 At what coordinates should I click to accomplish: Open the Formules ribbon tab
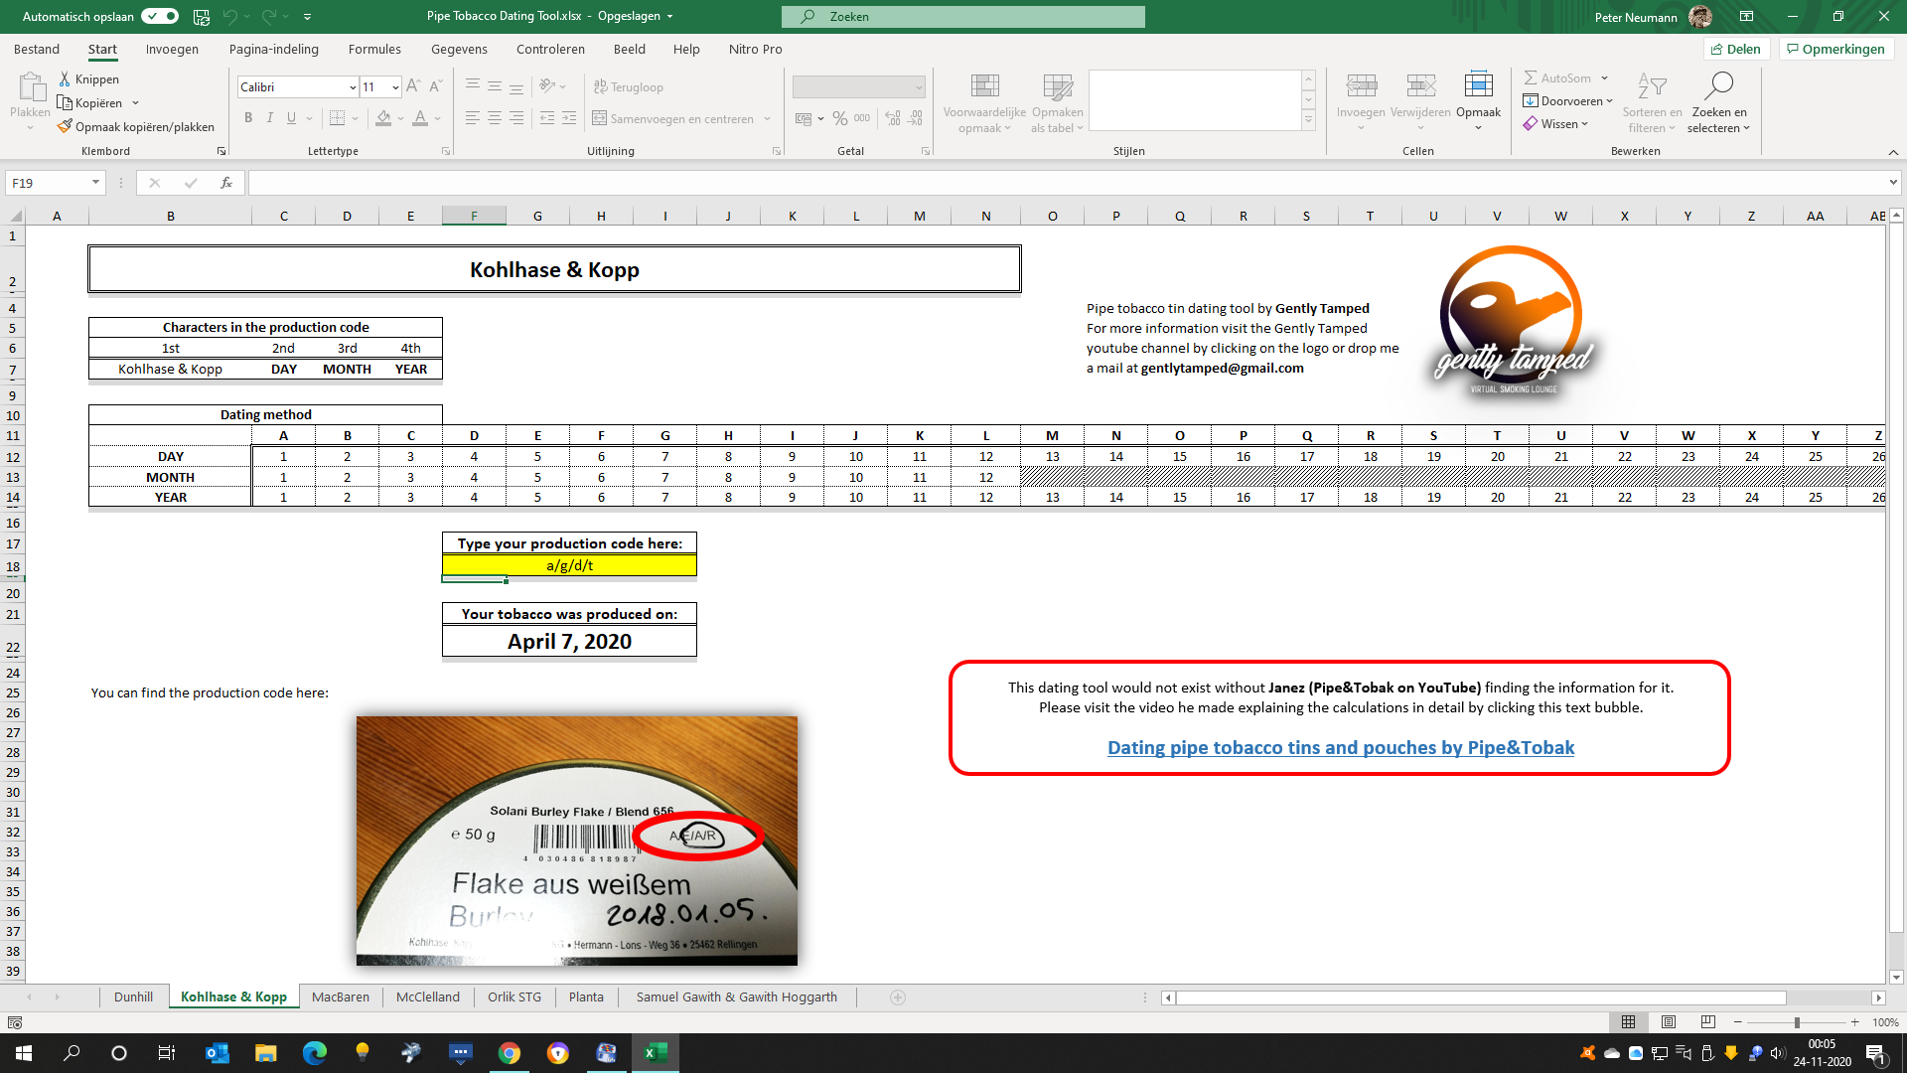coord(374,50)
